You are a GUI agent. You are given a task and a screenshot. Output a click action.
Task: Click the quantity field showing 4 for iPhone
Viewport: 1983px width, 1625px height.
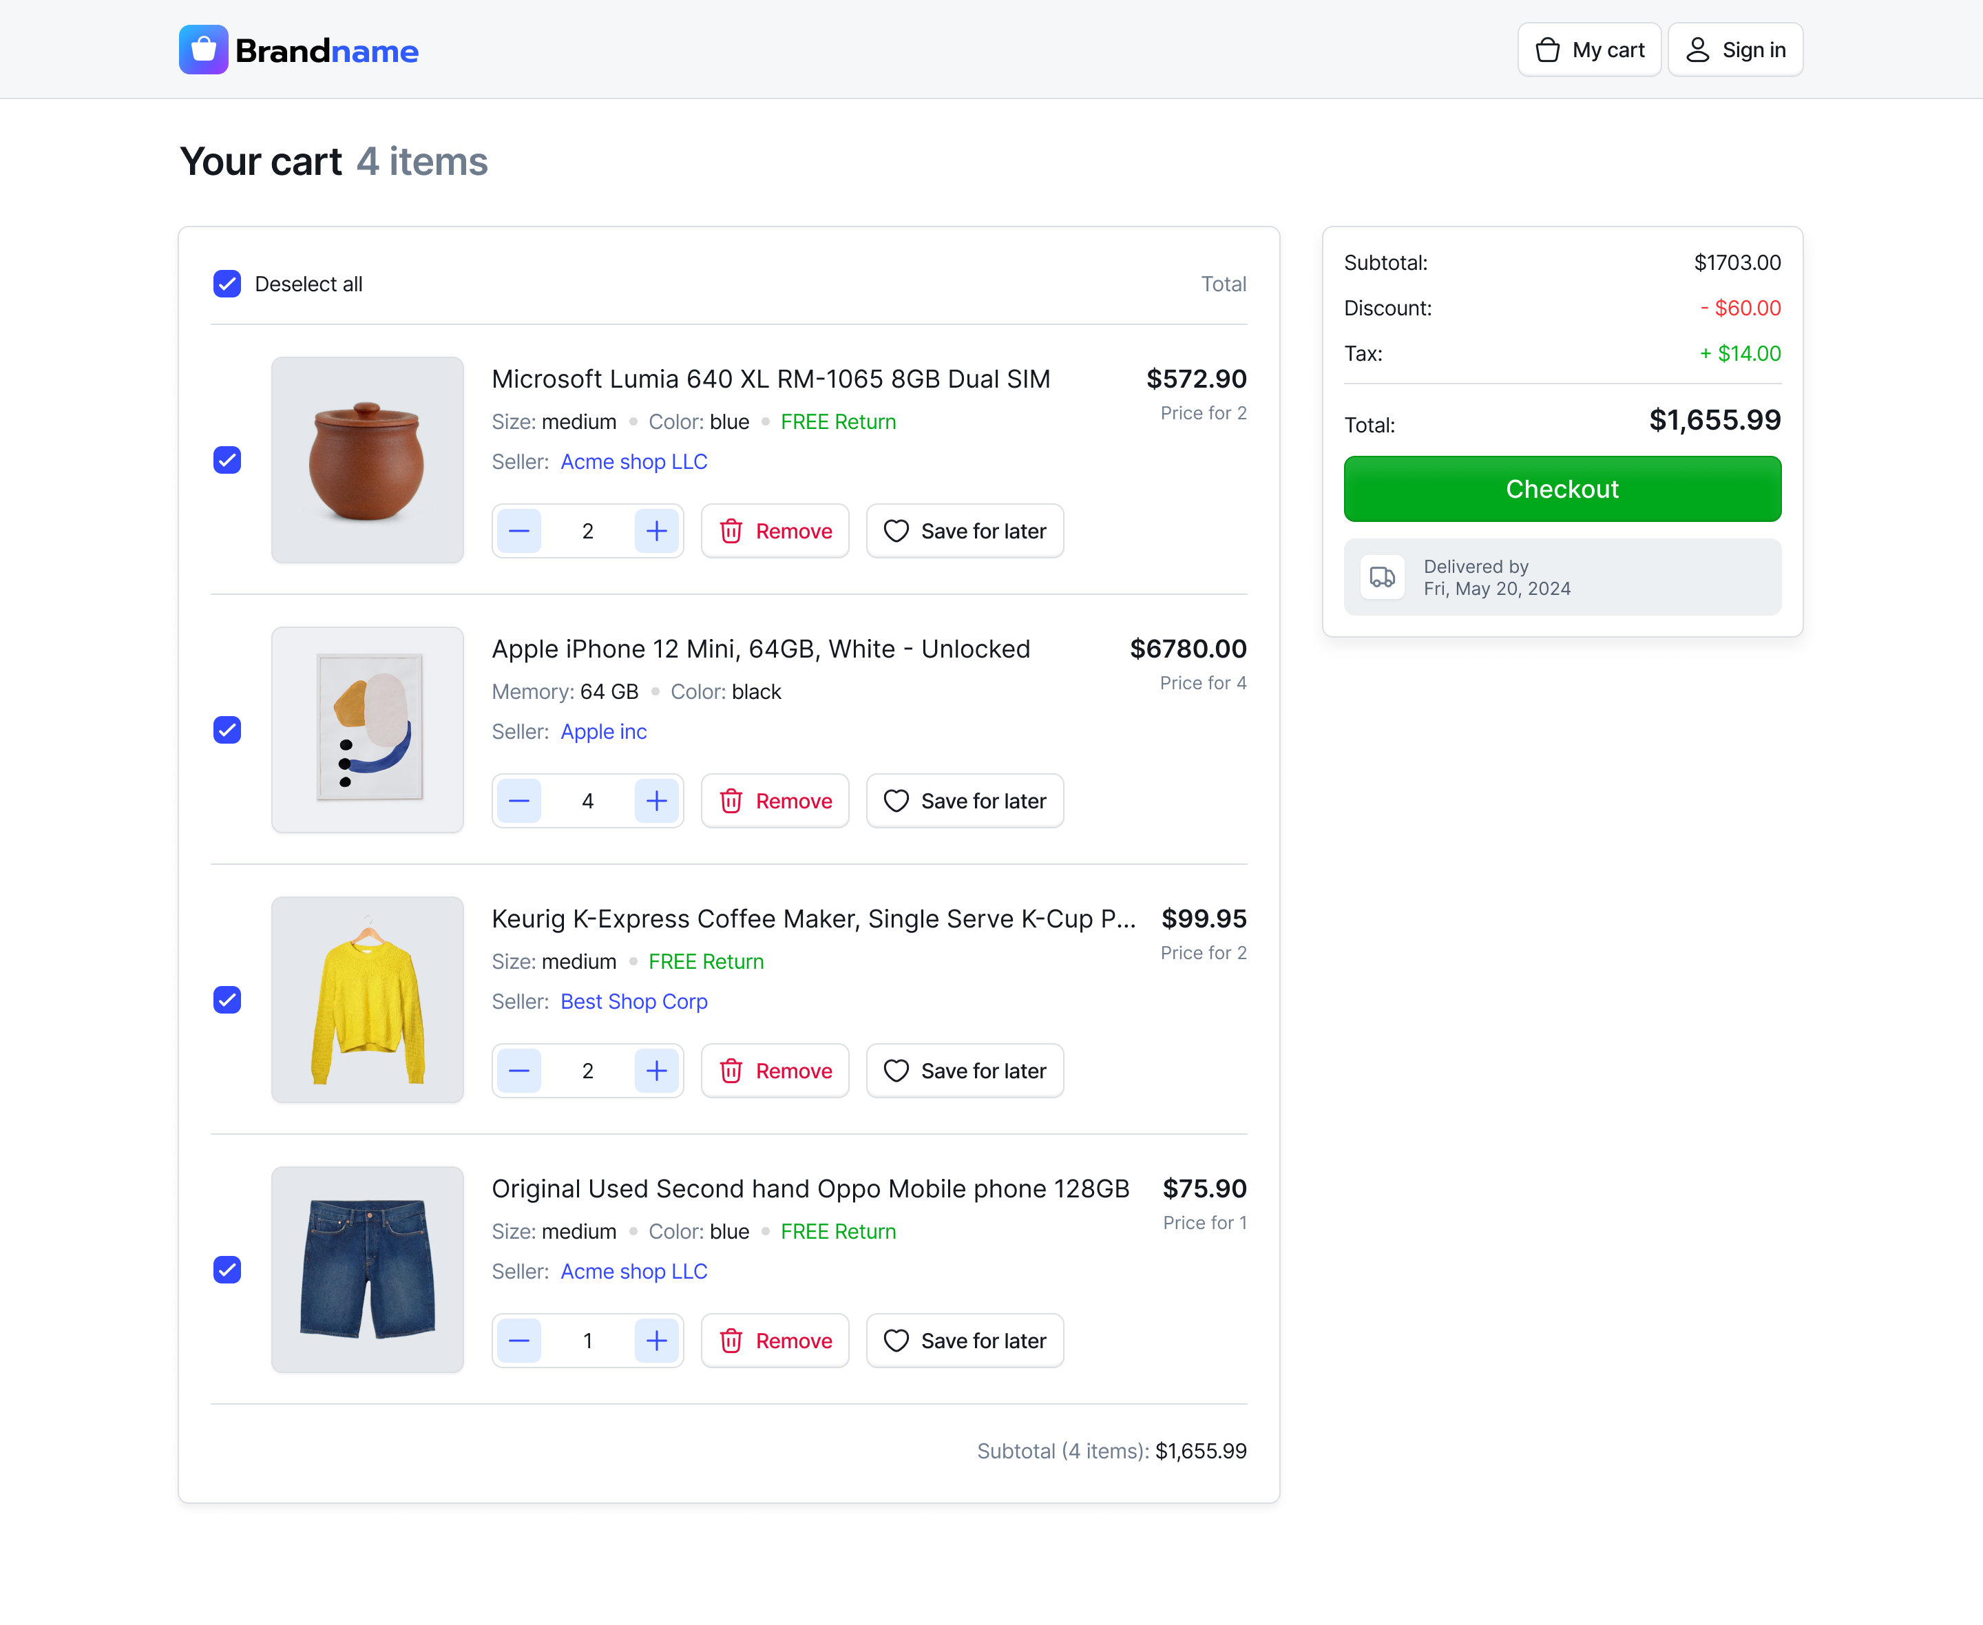pyautogui.click(x=588, y=800)
